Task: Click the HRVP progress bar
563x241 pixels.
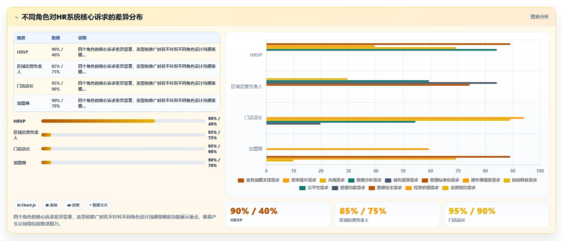Action: [123, 121]
